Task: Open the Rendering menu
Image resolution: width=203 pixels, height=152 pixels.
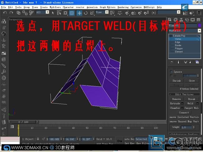Action: [x=123, y=7]
